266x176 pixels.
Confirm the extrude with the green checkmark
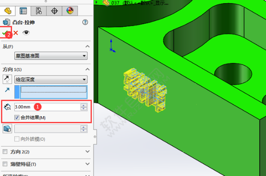(x=5, y=33)
